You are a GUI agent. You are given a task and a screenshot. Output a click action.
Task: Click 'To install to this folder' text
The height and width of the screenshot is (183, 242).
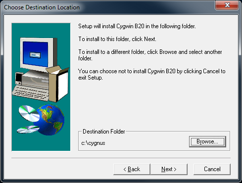(117, 39)
